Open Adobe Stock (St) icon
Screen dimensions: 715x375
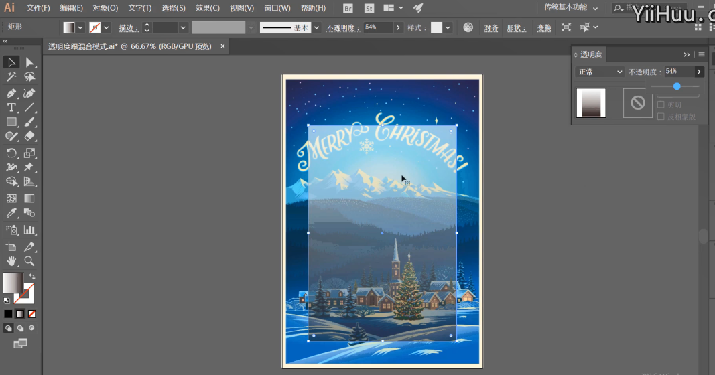coord(369,8)
